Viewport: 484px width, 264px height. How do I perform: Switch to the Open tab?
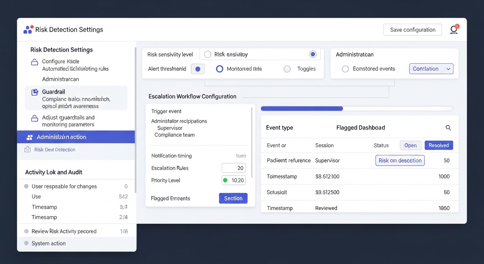410,145
